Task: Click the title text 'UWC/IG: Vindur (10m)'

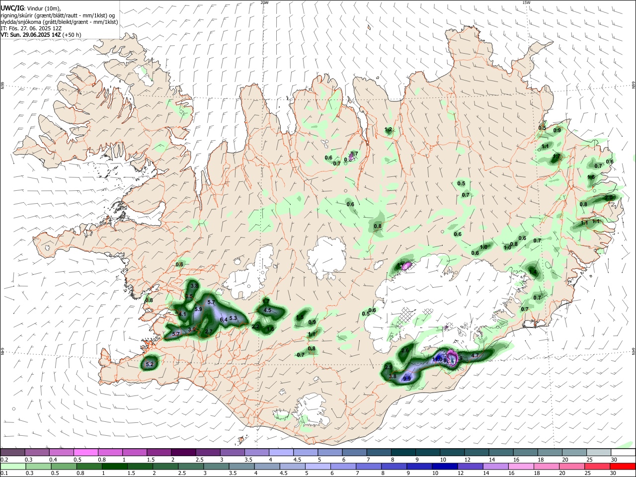Action: pos(31,8)
